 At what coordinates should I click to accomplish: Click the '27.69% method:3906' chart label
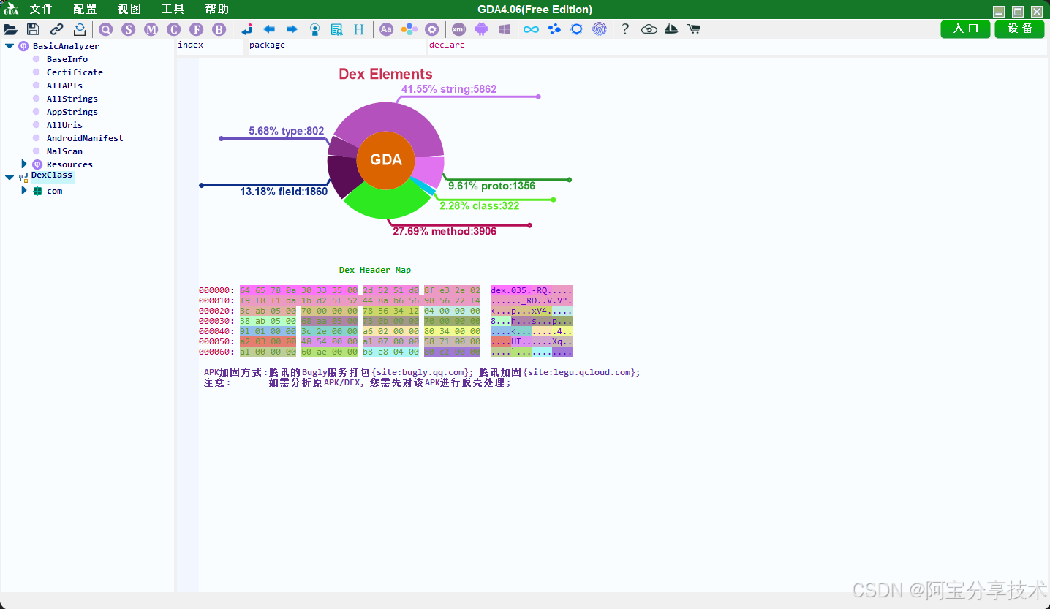445,231
